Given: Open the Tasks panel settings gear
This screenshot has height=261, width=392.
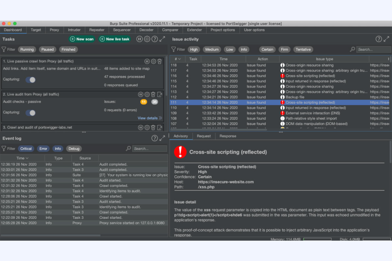Looking at the screenshot, I should point(147,39).
